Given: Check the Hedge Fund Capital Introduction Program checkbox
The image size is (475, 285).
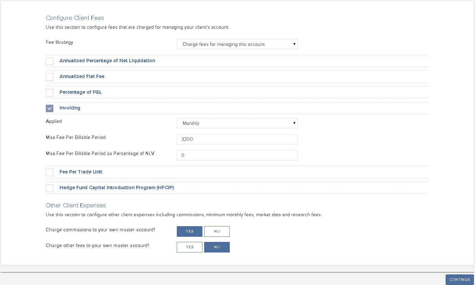Looking at the screenshot, I should (x=50, y=188).
